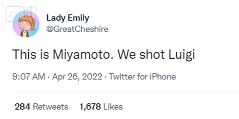Click the 'Retweets' label text
The image size is (239, 119).
(x=50, y=107)
